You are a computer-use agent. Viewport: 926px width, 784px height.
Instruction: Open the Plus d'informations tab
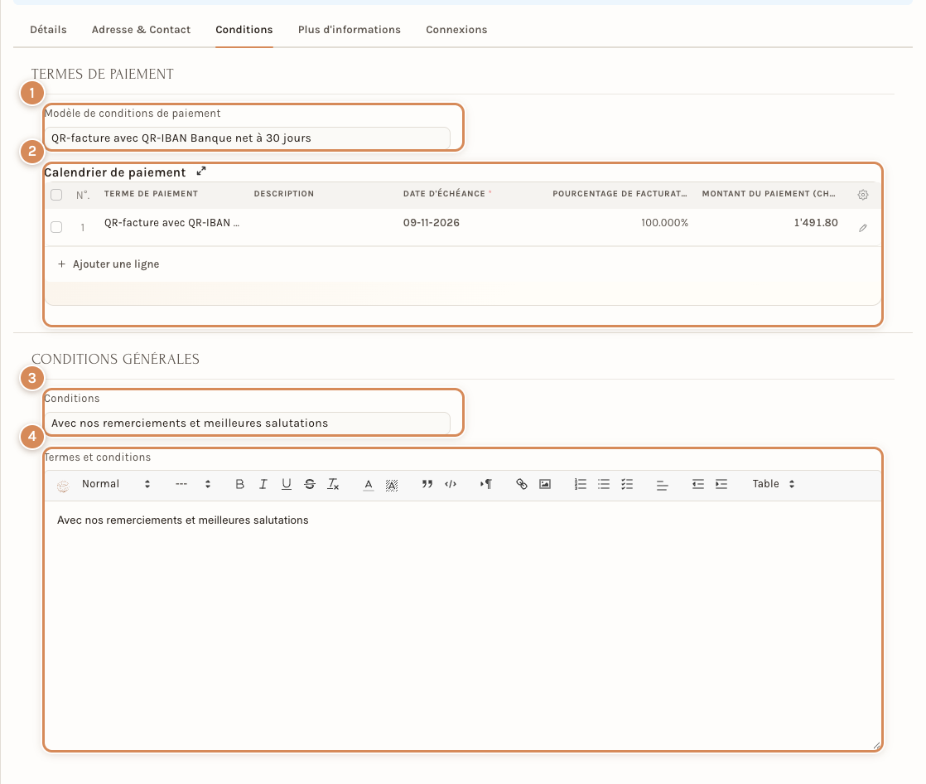click(349, 30)
